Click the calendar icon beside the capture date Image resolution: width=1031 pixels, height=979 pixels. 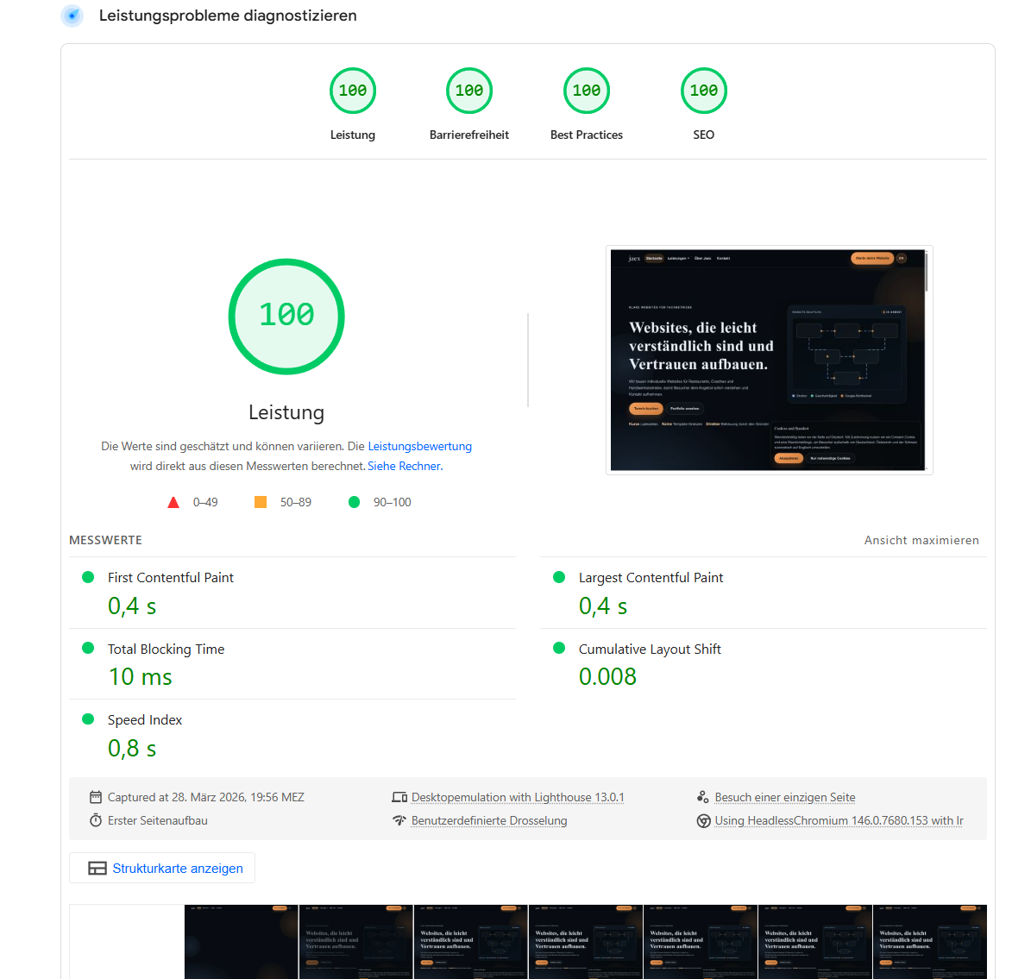[94, 797]
